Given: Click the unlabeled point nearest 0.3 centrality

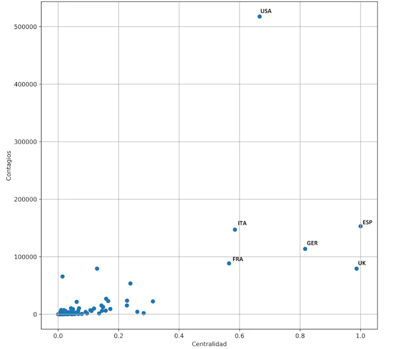Looking at the screenshot, I should [153, 302].
